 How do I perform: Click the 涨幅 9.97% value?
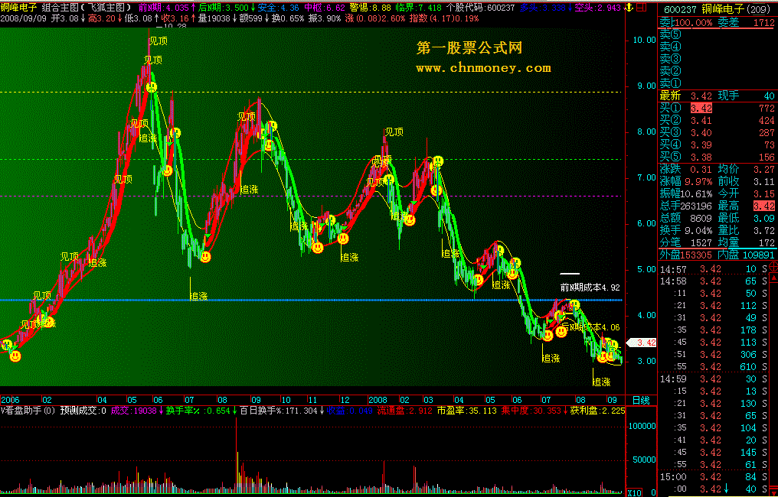686,181
